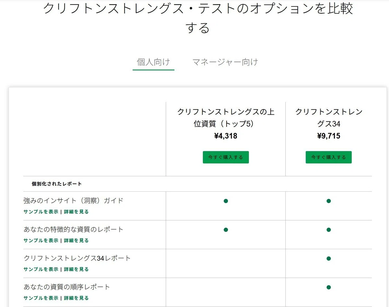Open 詳細を見る for あなたの資質の順序レポート

point(76,298)
